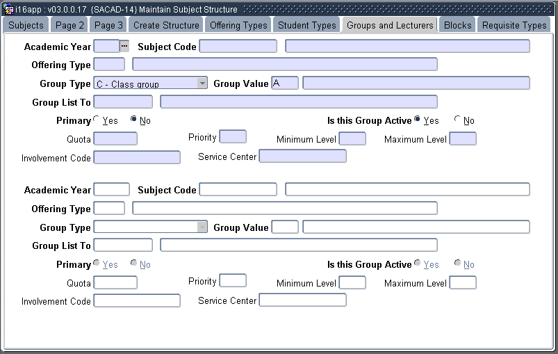
Task: Focus the Quota field in first record
Action: 115,138
